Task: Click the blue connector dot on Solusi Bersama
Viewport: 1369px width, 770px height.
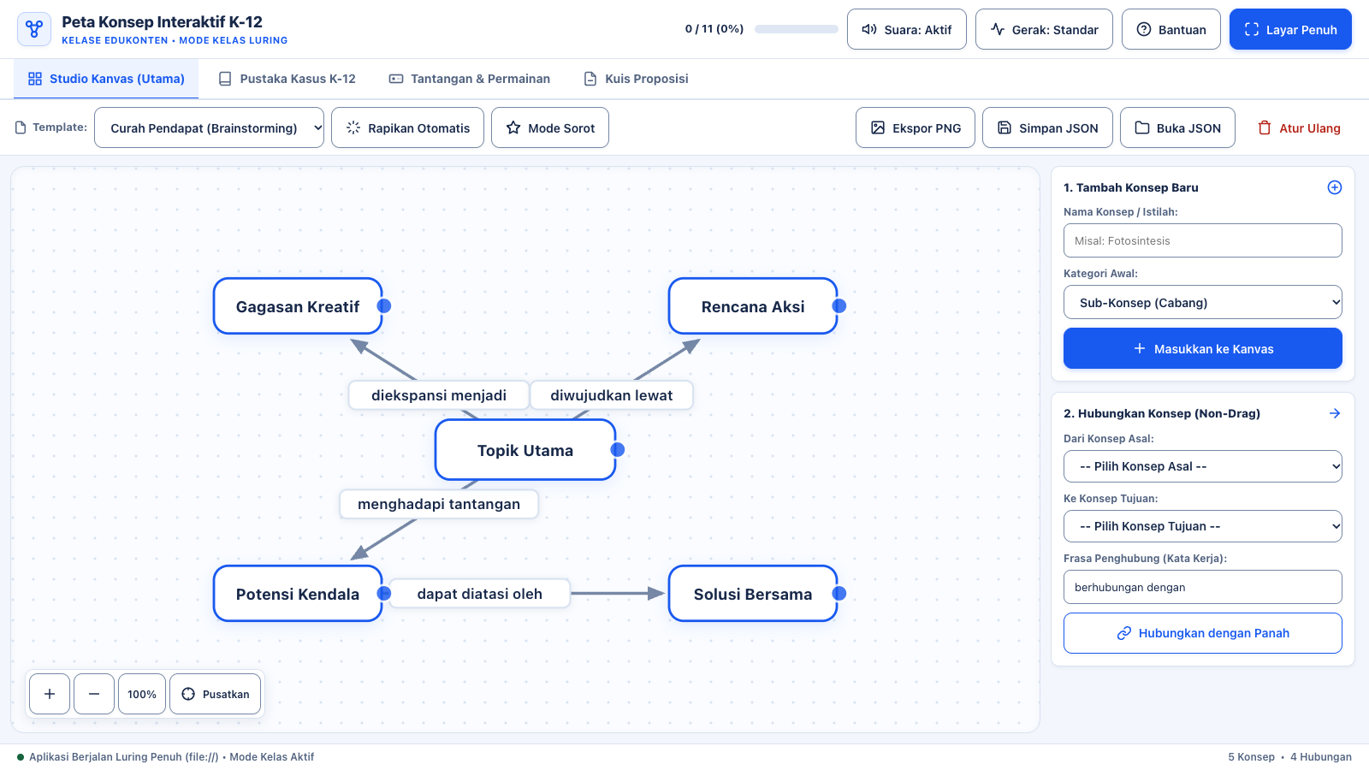Action: pos(839,593)
